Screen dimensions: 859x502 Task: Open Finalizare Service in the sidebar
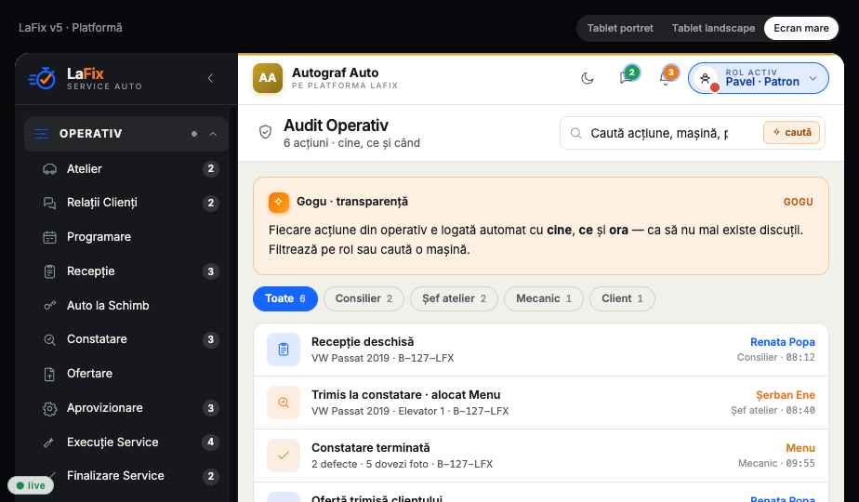(126, 476)
